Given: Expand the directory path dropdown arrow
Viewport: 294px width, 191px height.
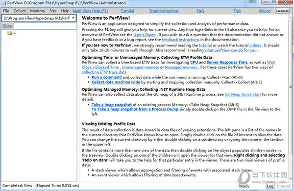Looking at the screenshot, I should coord(73,18).
